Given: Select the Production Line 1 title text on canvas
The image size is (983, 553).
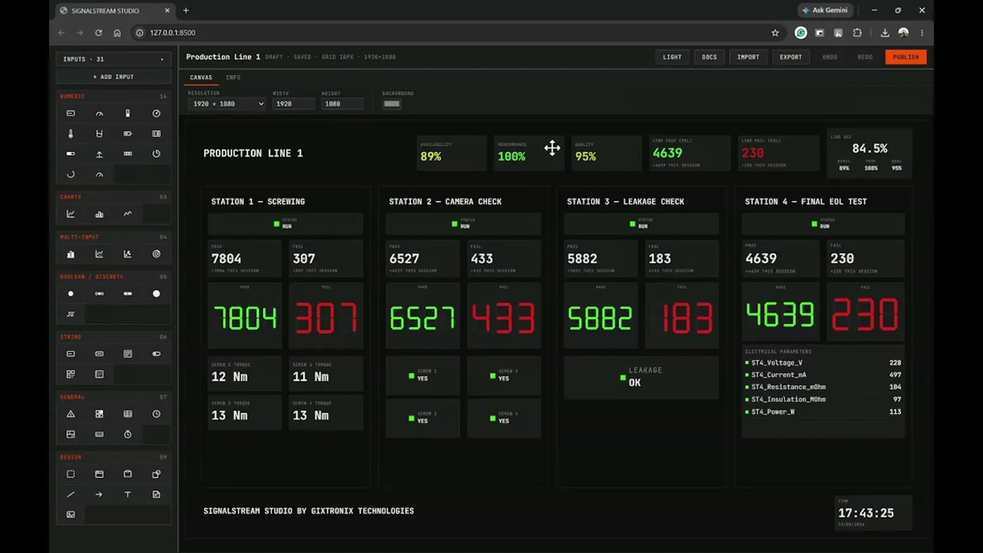Looking at the screenshot, I should (253, 154).
